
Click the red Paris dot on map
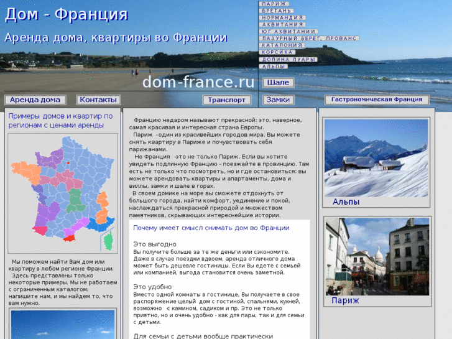click(68, 163)
